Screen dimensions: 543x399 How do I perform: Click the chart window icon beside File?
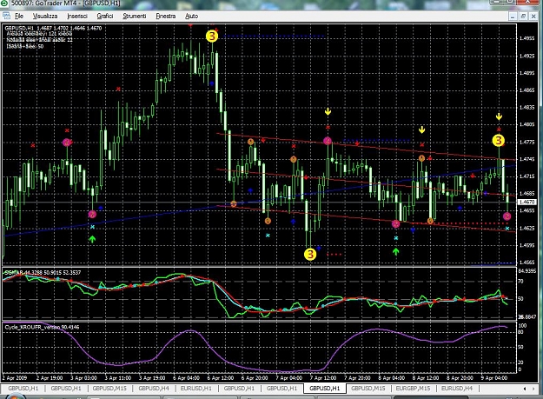click(6, 16)
